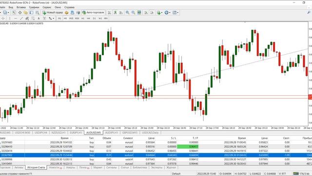Sort history by the Символ column
312x176 pixels.
(128, 138)
